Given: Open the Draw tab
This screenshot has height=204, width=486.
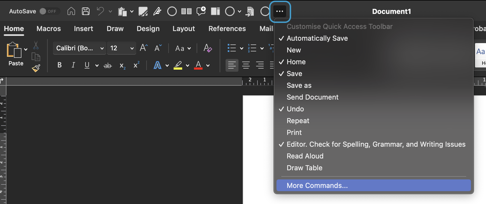Looking at the screenshot, I should [115, 29].
